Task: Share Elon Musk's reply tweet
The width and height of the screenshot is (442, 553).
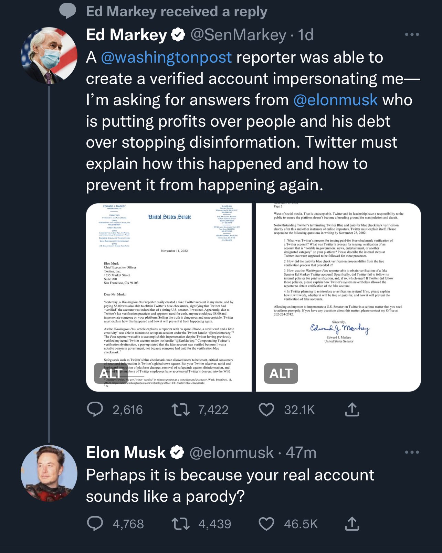Action: coord(352,524)
